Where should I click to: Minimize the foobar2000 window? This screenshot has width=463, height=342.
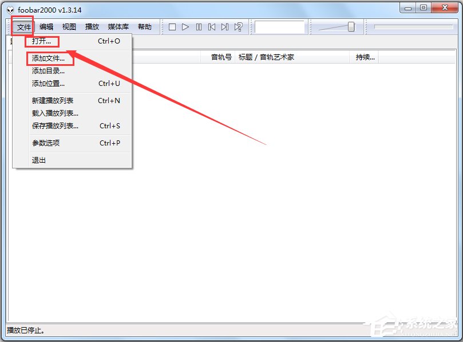coord(408,8)
